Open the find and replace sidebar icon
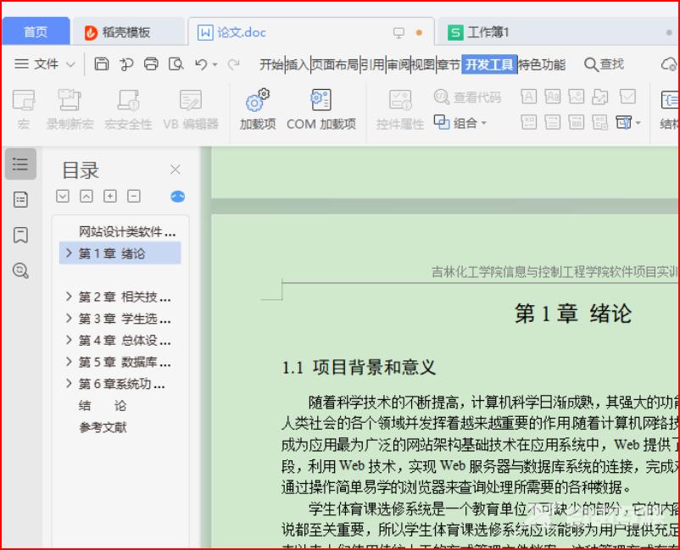 pyautogui.click(x=20, y=271)
